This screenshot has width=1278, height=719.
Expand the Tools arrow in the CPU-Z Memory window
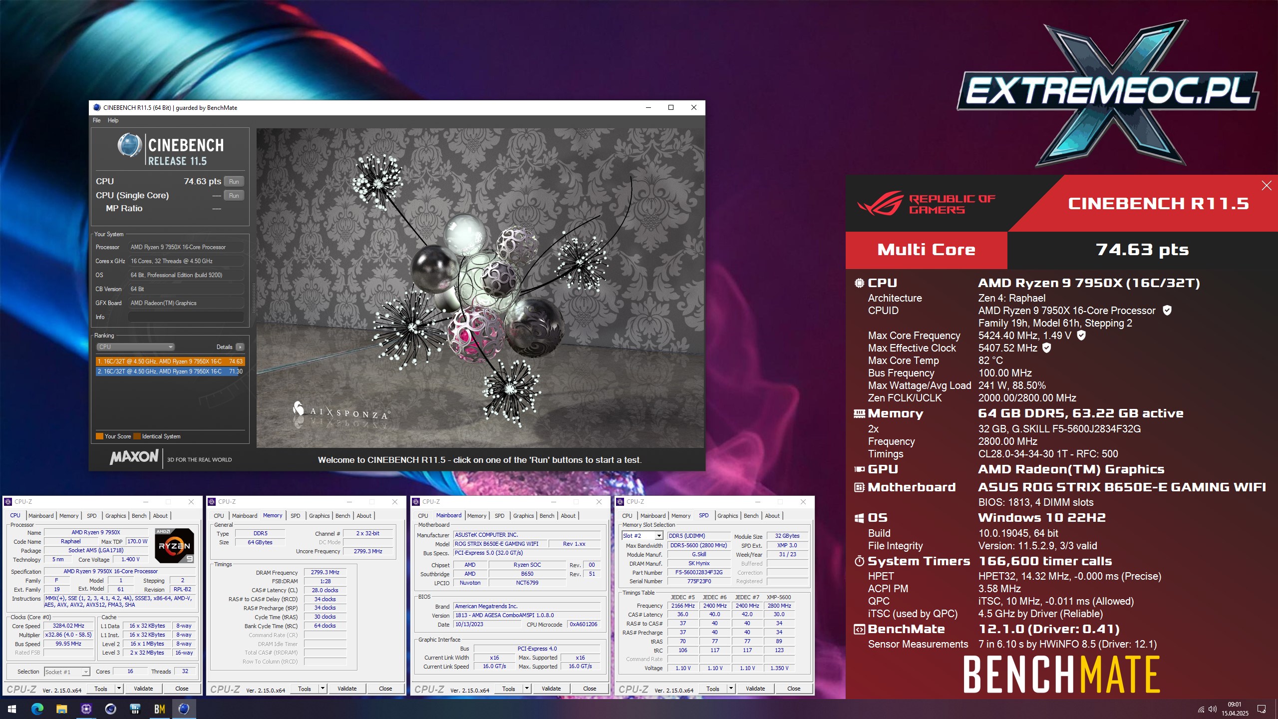tap(322, 689)
